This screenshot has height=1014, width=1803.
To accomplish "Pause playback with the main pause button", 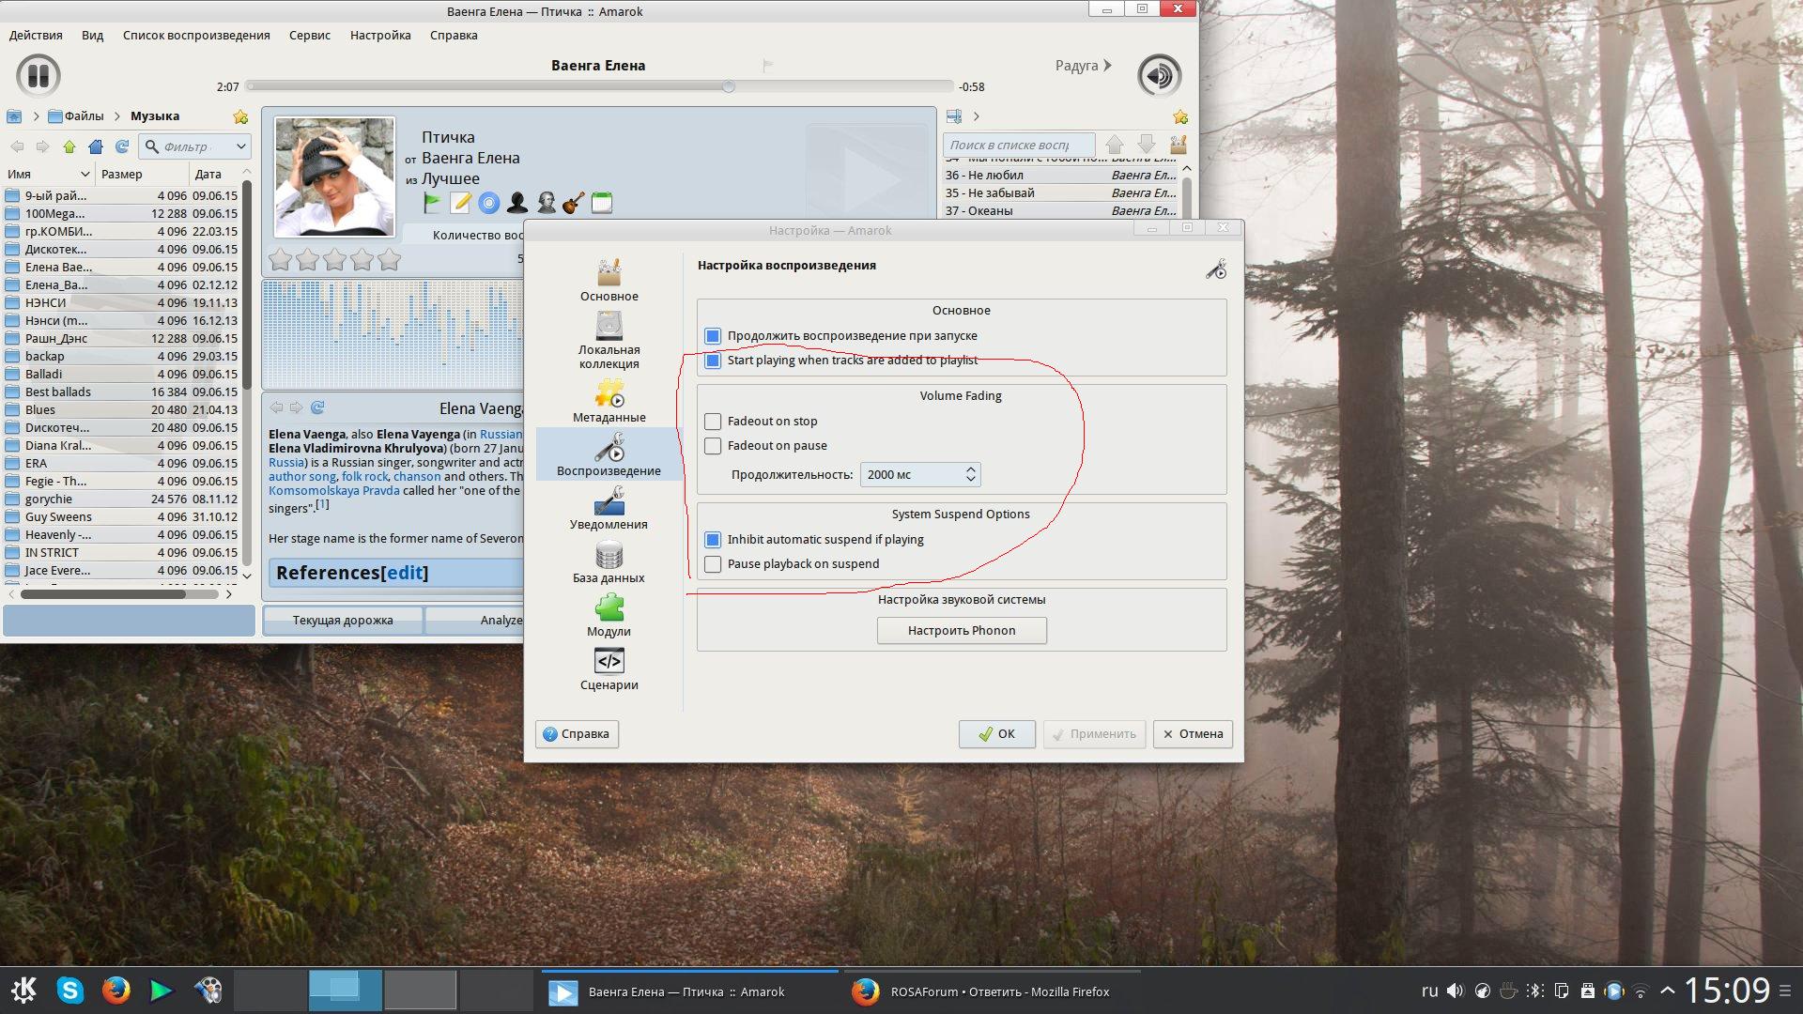I will coord(39,75).
